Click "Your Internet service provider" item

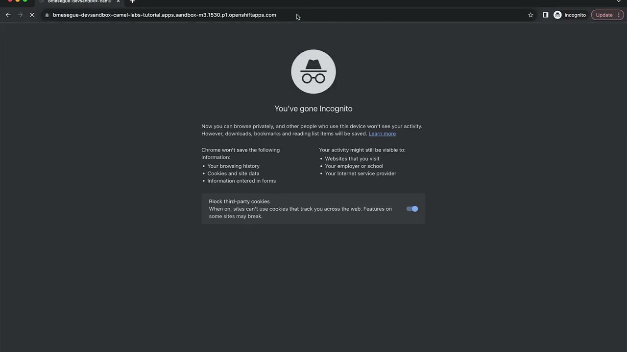pos(361,174)
